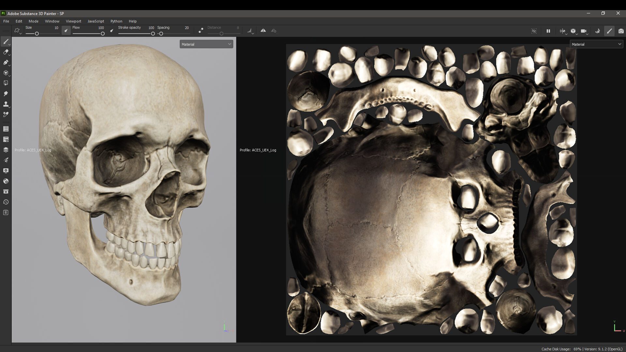The width and height of the screenshot is (626, 352).
Task: Open viewport layout mode dropdown
Action: [x=563, y=31]
